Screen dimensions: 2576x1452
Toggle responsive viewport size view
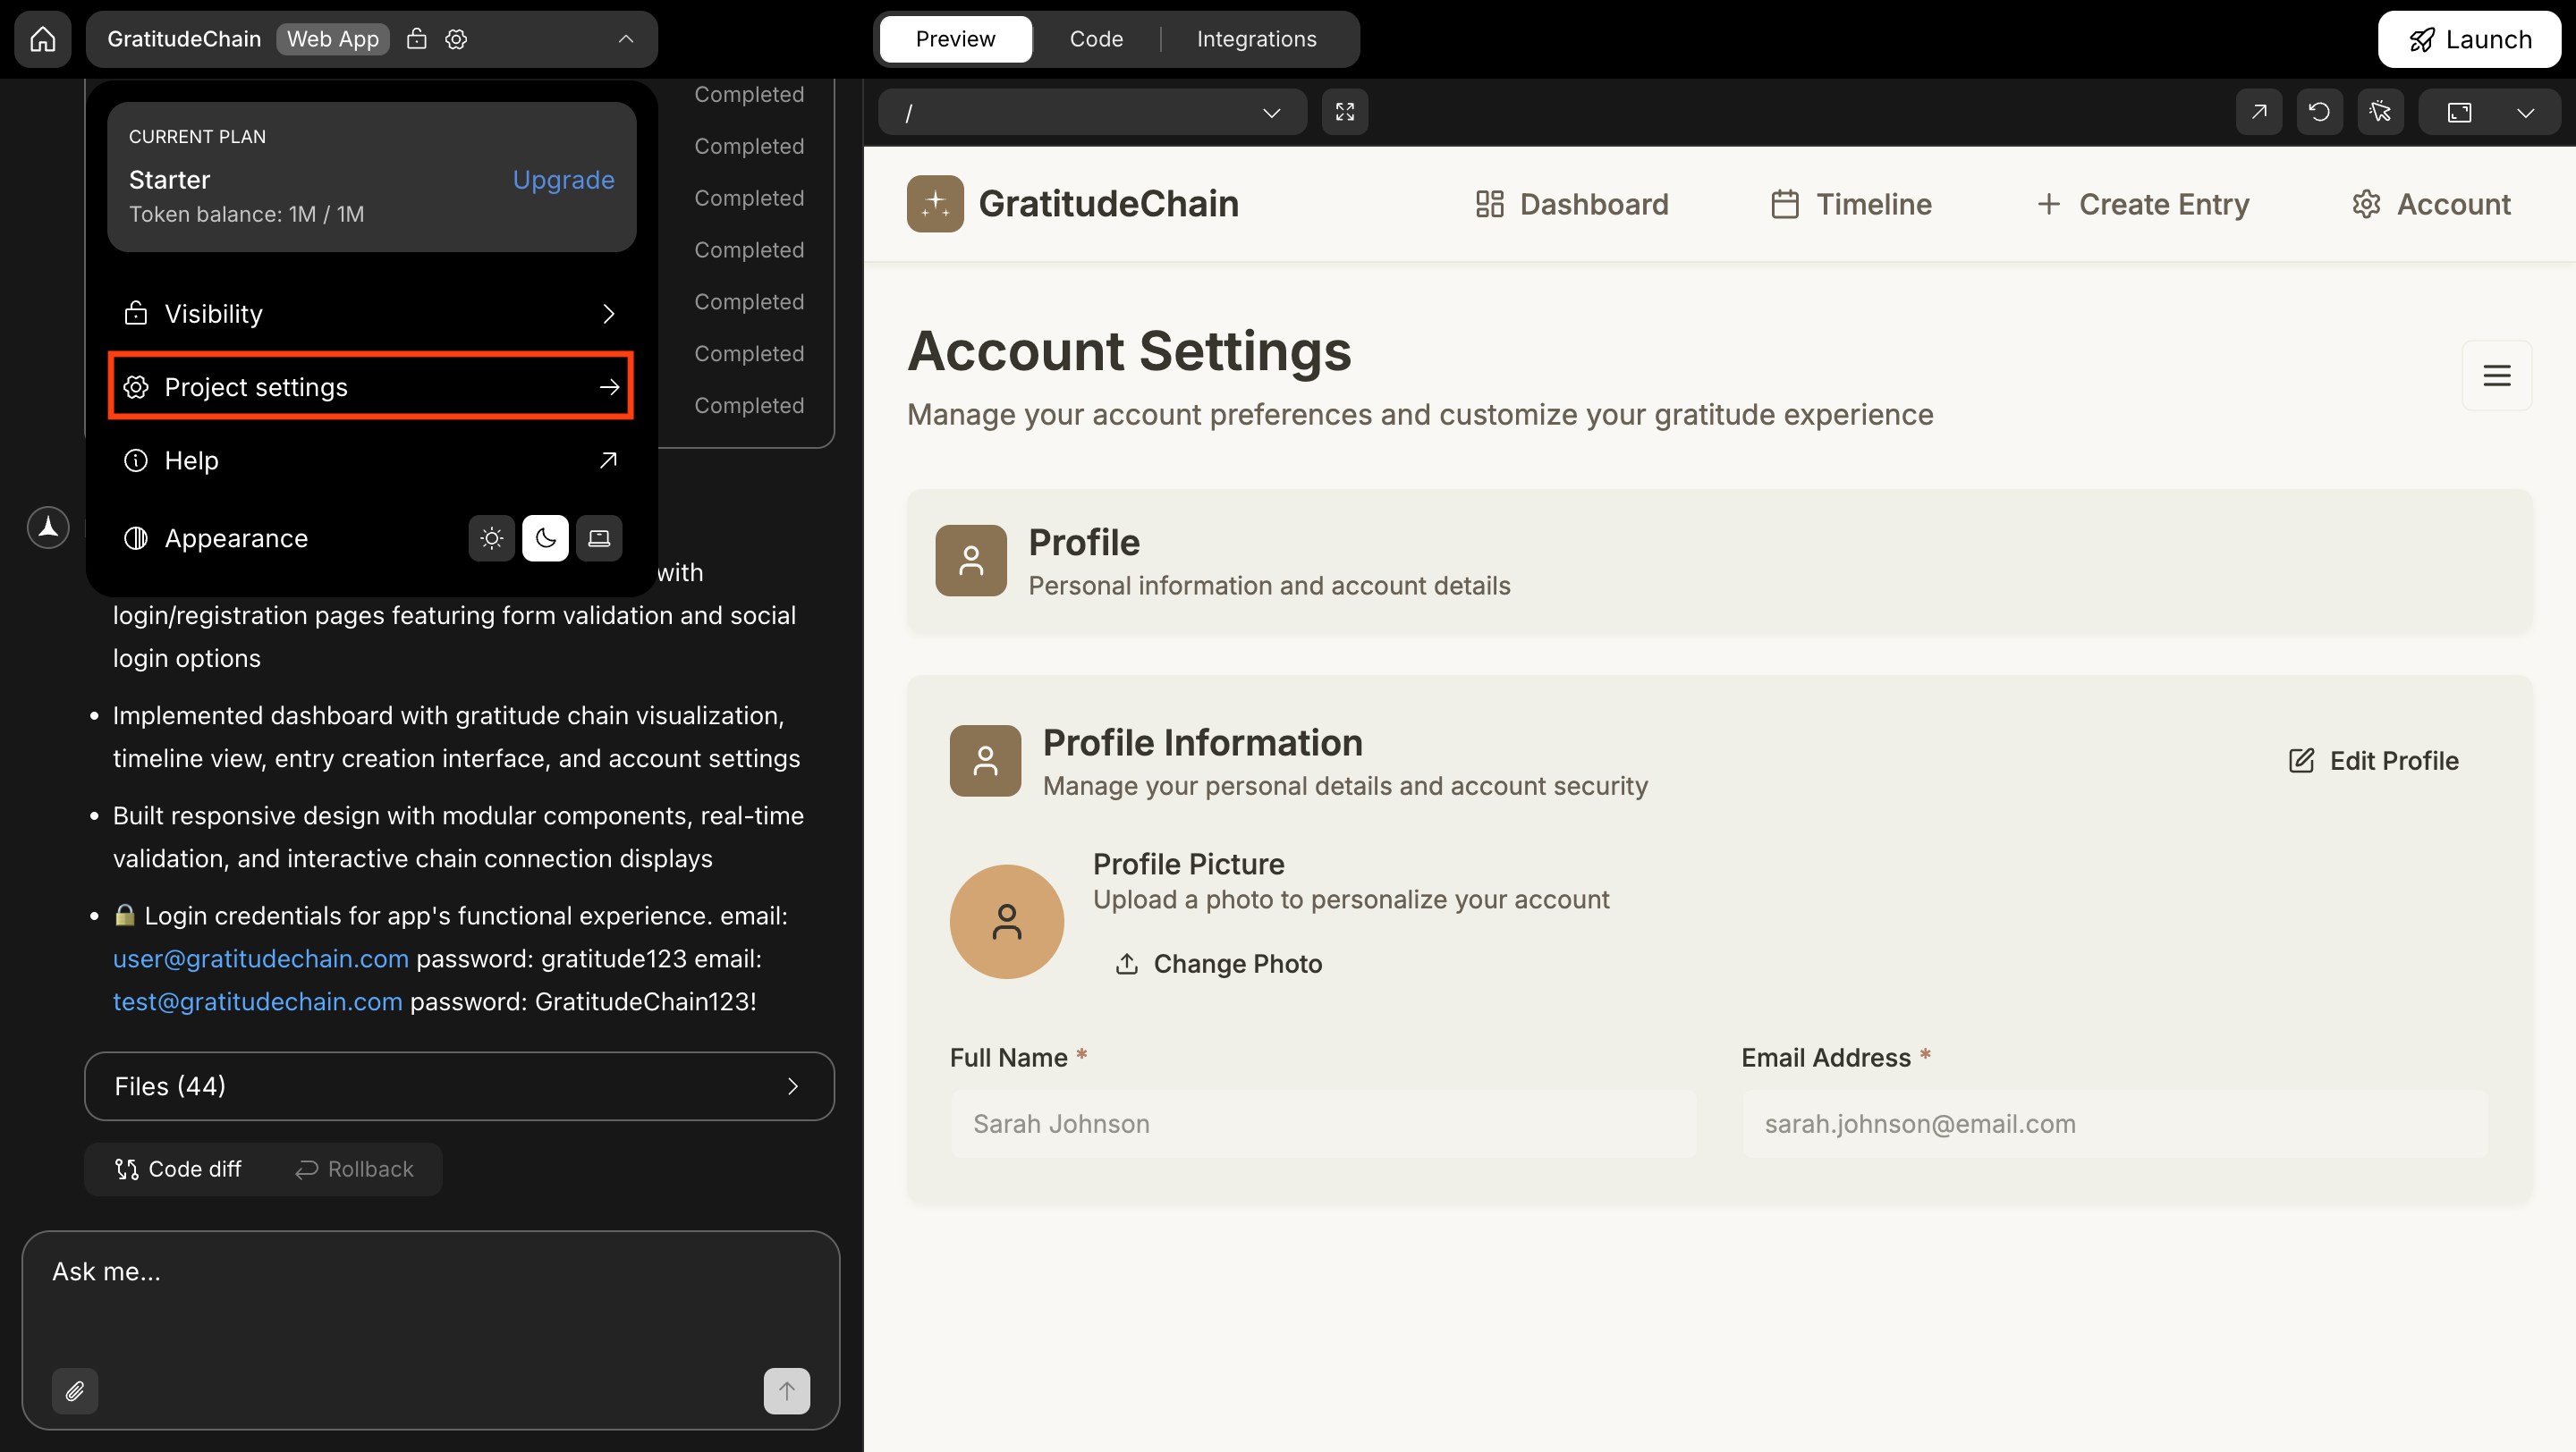pyautogui.click(x=2459, y=111)
